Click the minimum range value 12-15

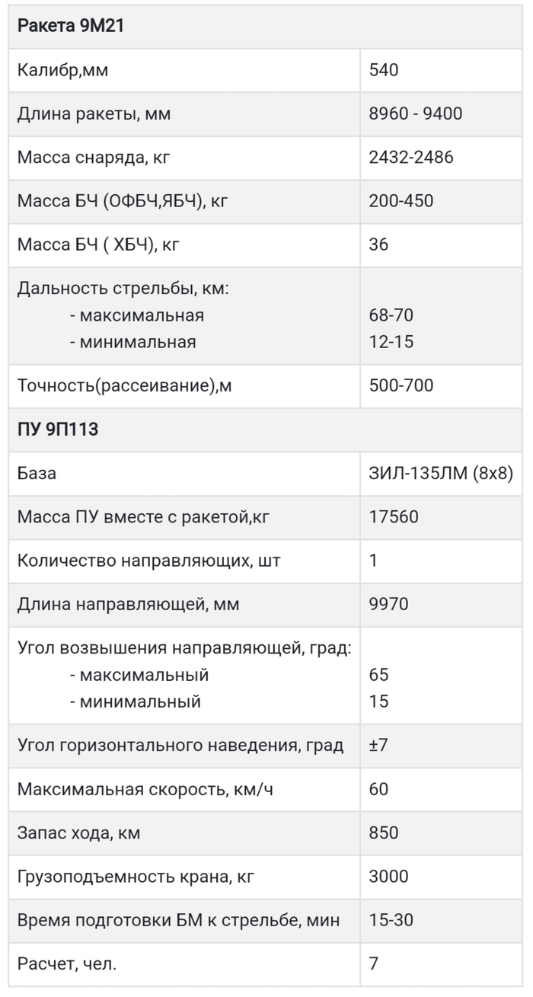point(391,342)
